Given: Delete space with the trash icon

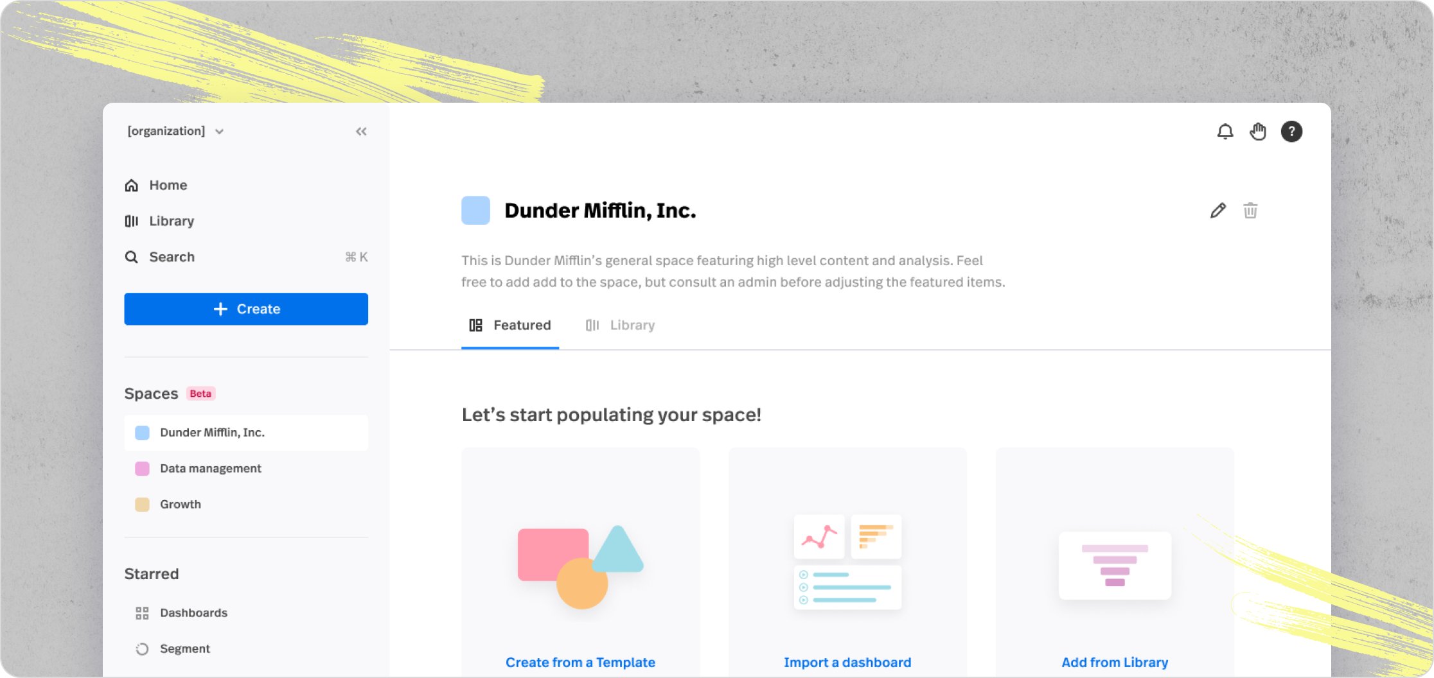Looking at the screenshot, I should click(1250, 211).
